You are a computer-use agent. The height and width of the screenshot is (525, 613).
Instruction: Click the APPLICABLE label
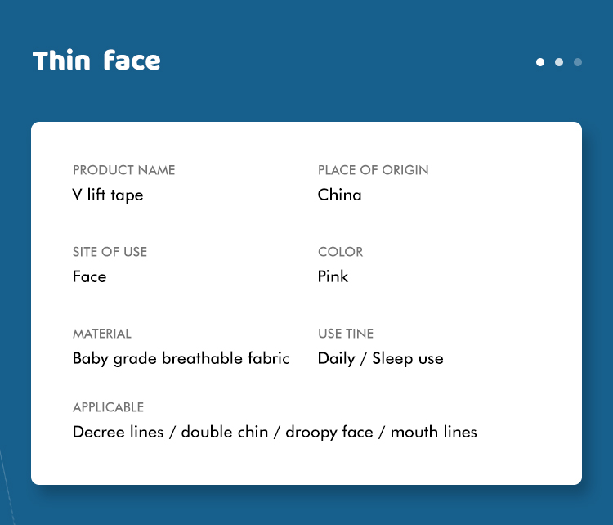point(108,407)
